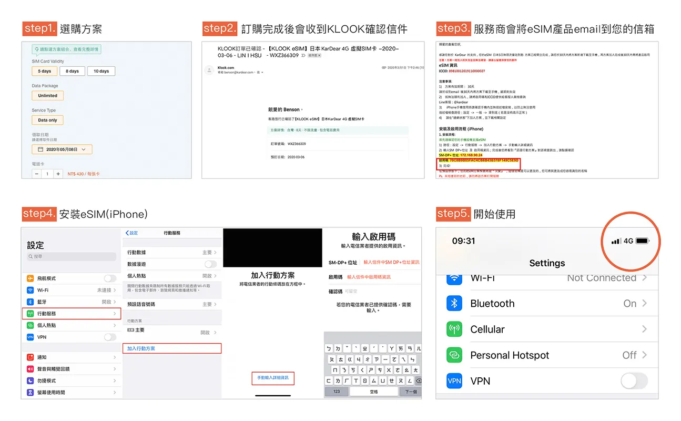The image size is (681, 421).
Task: Click the 個人熱點 hotspot icon in sidebar
Action: click(x=31, y=325)
